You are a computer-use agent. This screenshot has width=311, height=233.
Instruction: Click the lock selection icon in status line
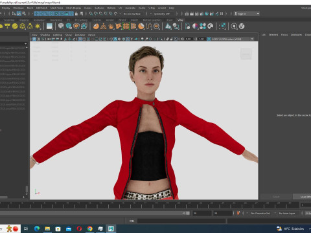coord(76,14)
